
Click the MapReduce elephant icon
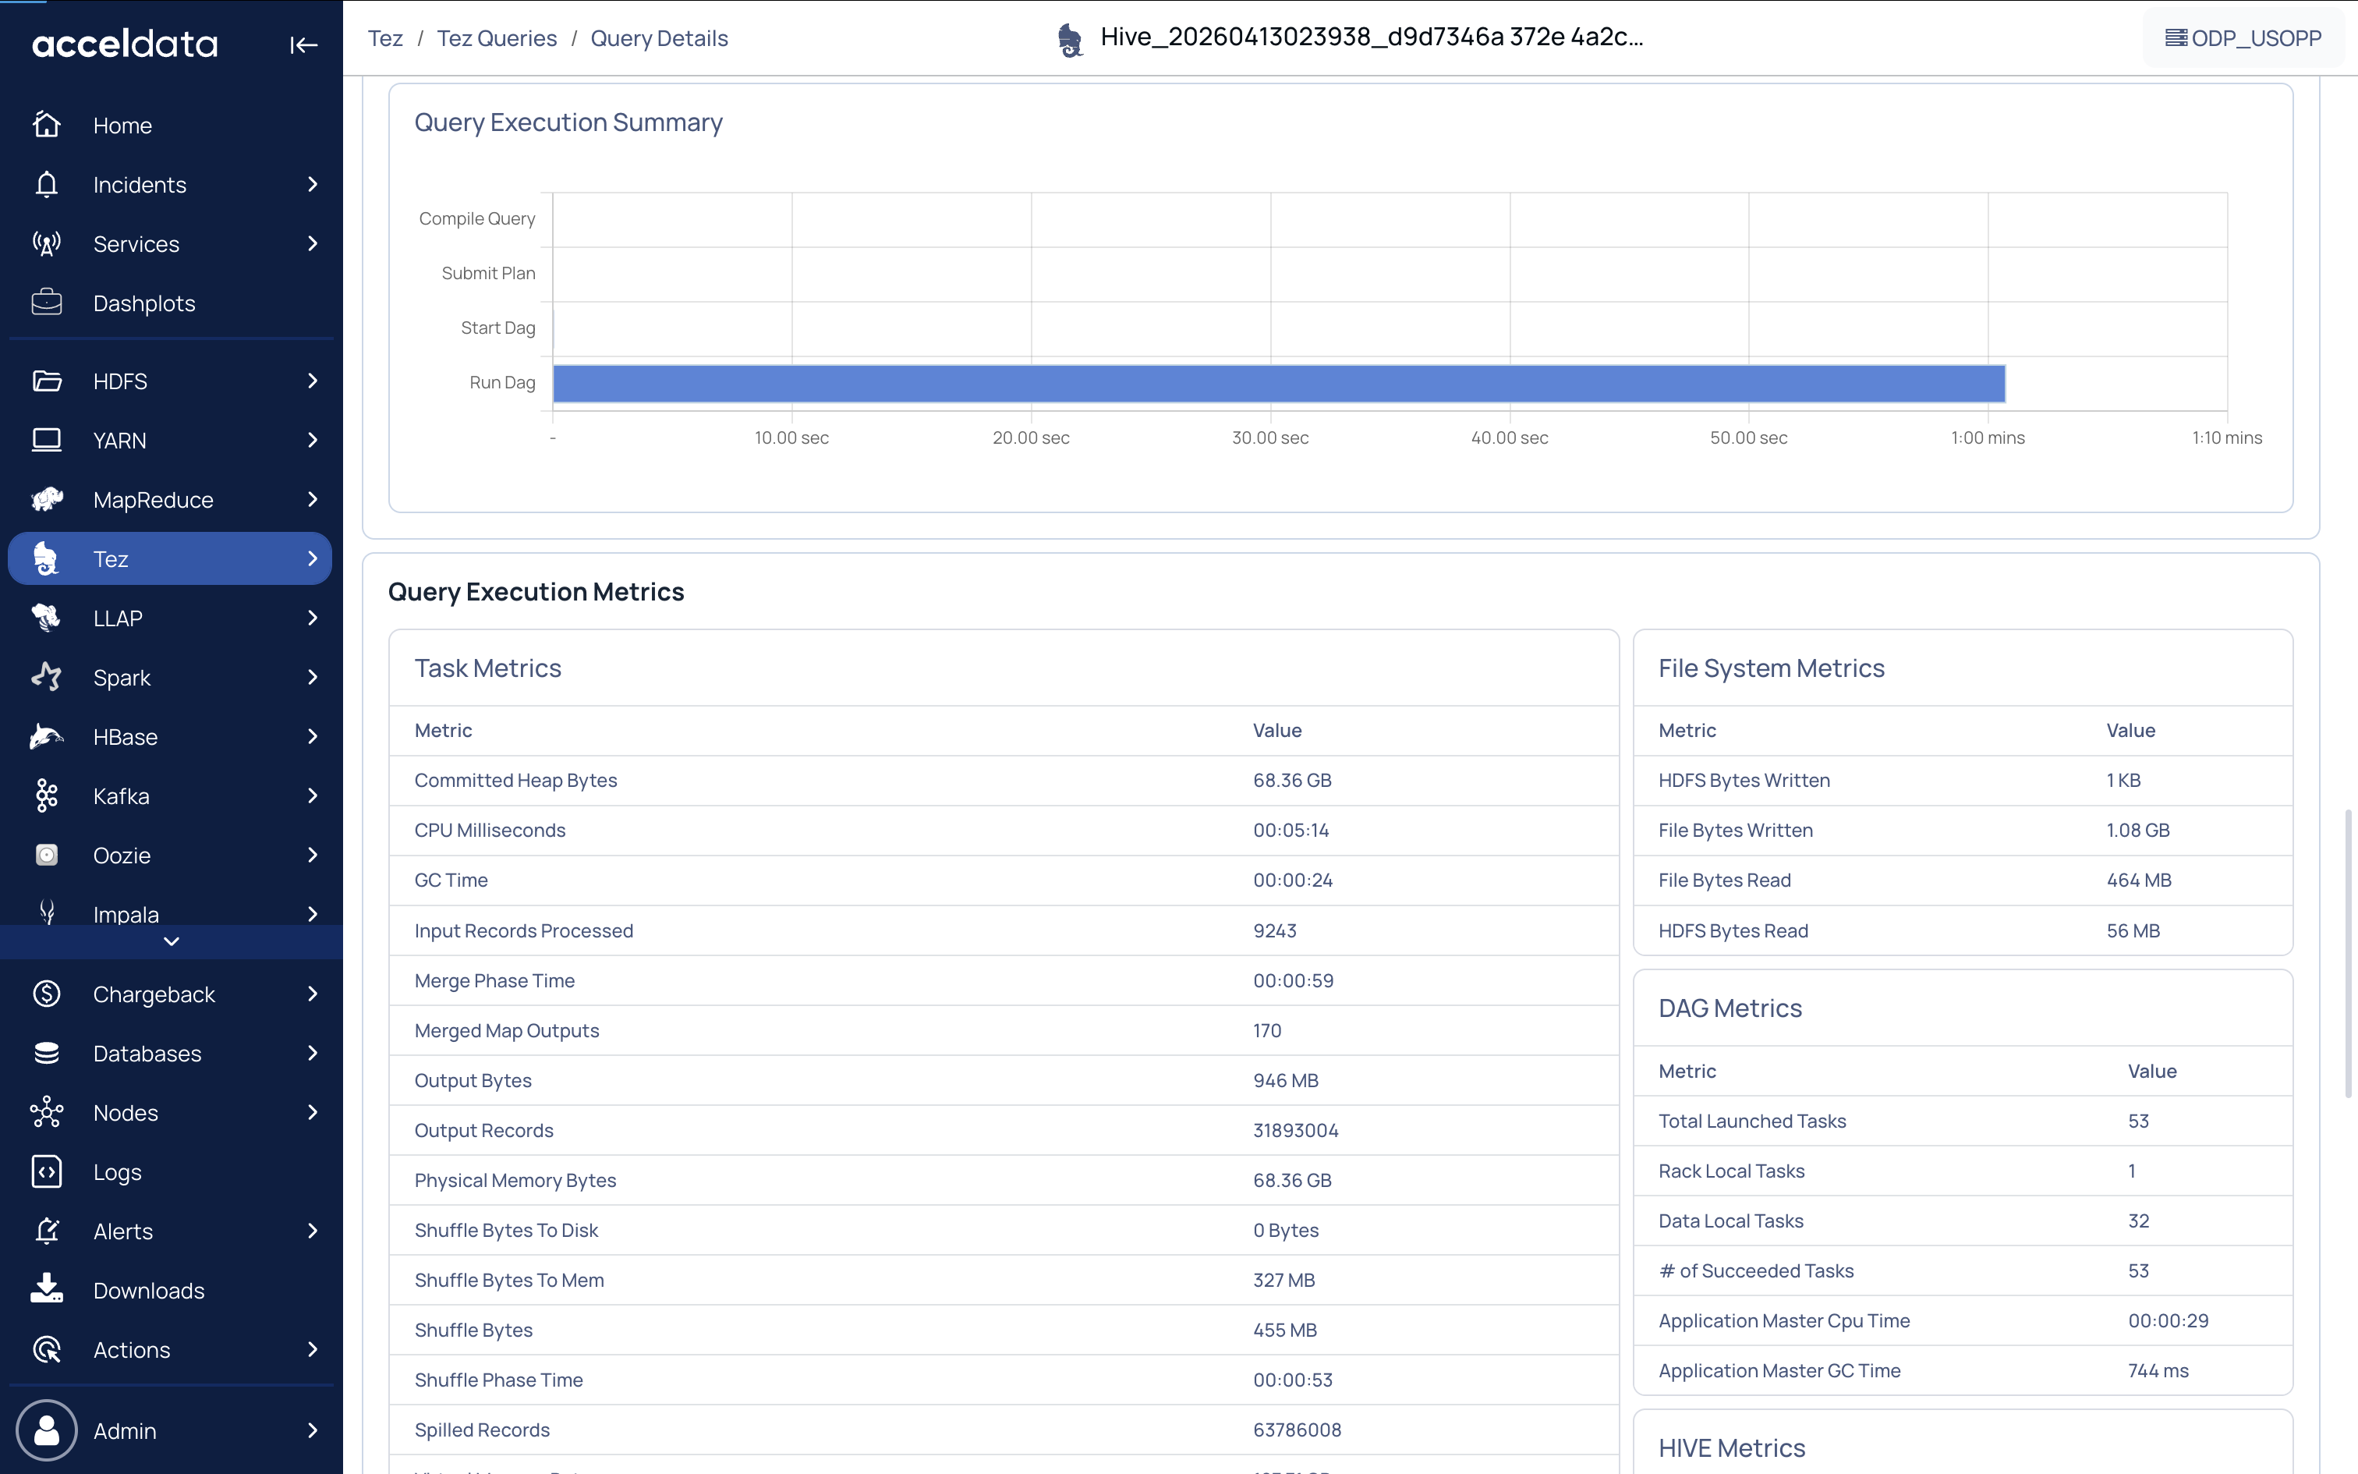[x=47, y=500]
